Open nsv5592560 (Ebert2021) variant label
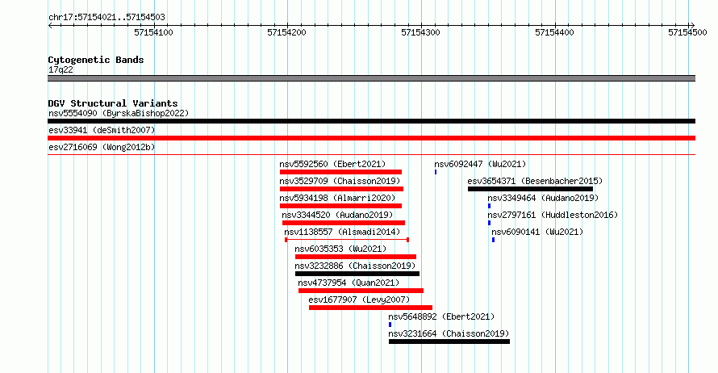Image resolution: width=718 pixels, height=373 pixels. point(332,164)
